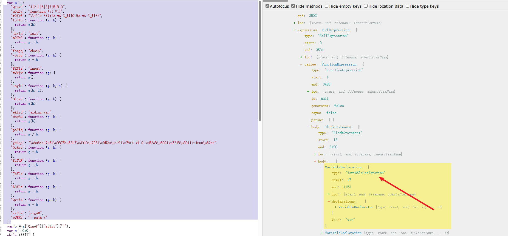Expand the last VariableDeclaration node
The height and width of the screenshot is (236, 508).
pyautogui.click(x=322, y=233)
